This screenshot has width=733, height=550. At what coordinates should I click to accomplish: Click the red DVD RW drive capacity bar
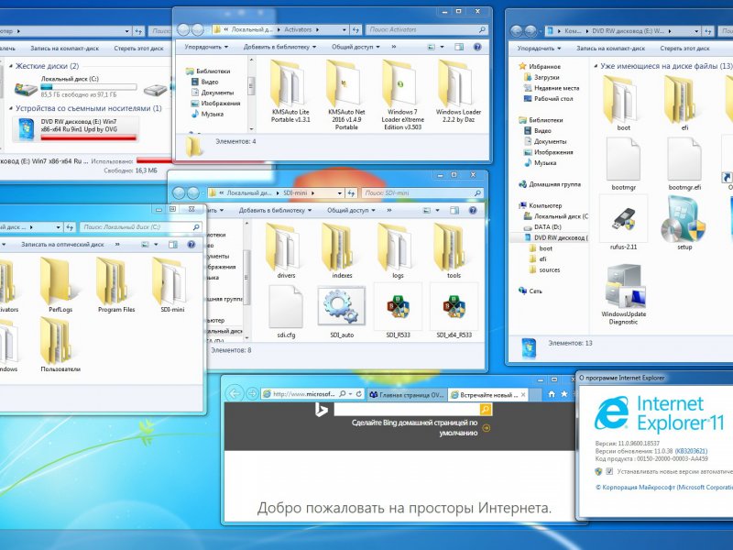[x=88, y=137]
